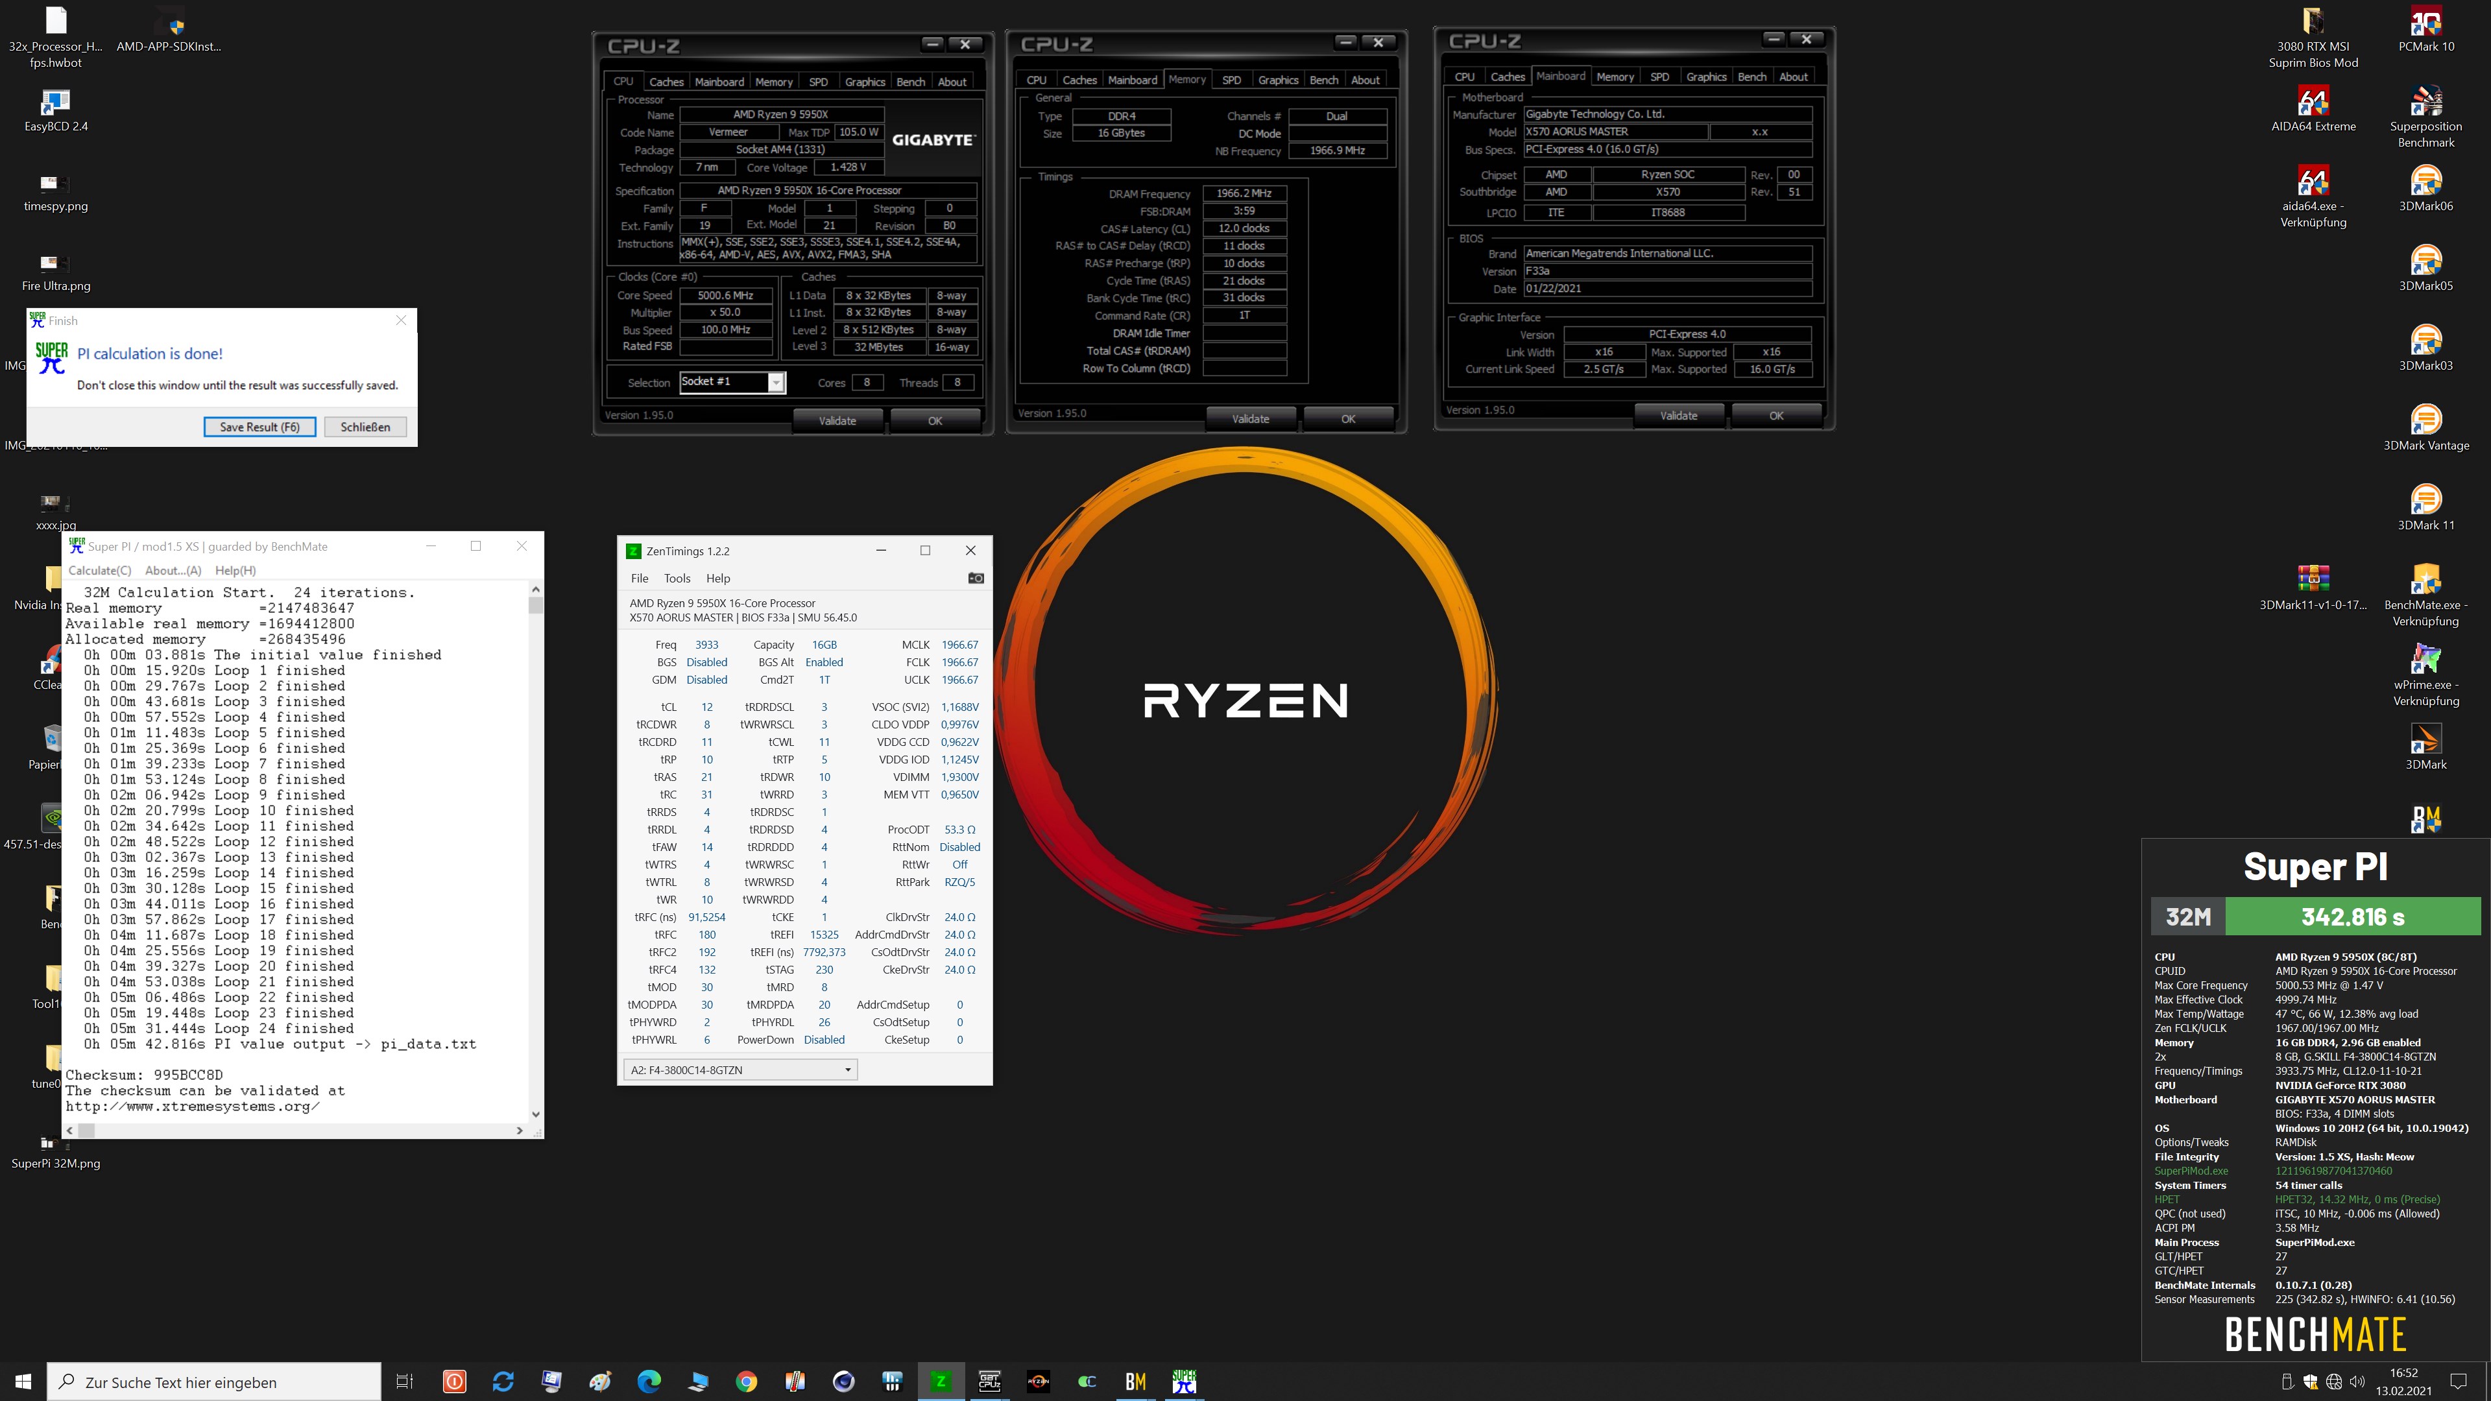Open the About tab in the CPU-Z Memory window

click(1364, 80)
